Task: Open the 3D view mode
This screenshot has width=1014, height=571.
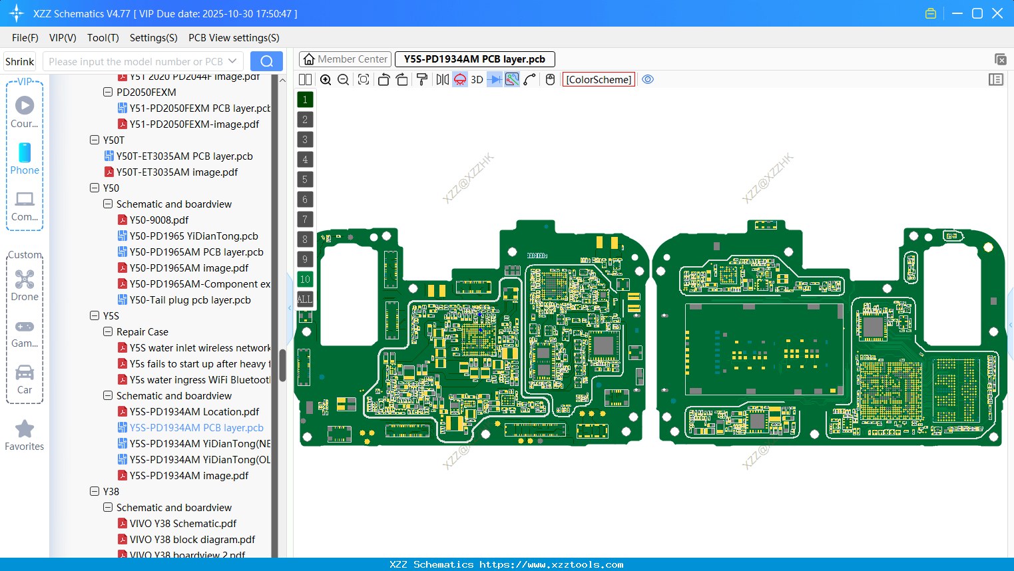Action: click(476, 79)
